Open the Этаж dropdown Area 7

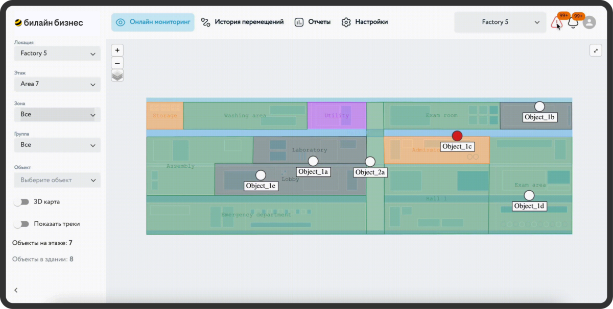(57, 84)
